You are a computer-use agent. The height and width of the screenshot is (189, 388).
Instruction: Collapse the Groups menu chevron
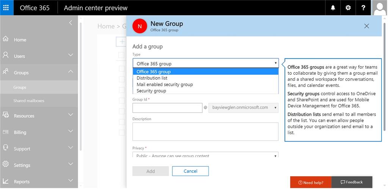tap(71, 71)
